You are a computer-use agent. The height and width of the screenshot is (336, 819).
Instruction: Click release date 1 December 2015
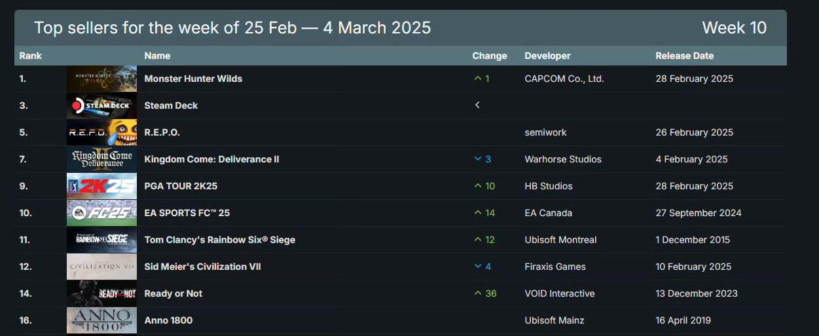tap(693, 240)
